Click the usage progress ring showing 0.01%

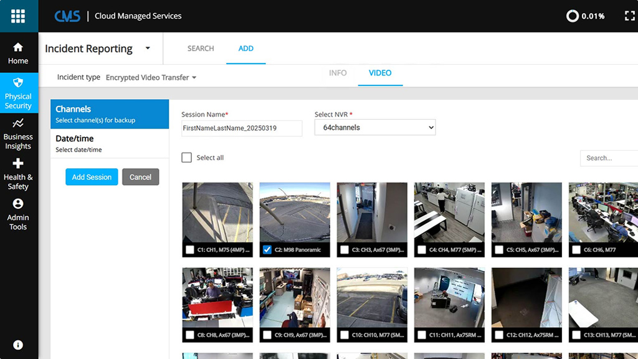point(572,16)
